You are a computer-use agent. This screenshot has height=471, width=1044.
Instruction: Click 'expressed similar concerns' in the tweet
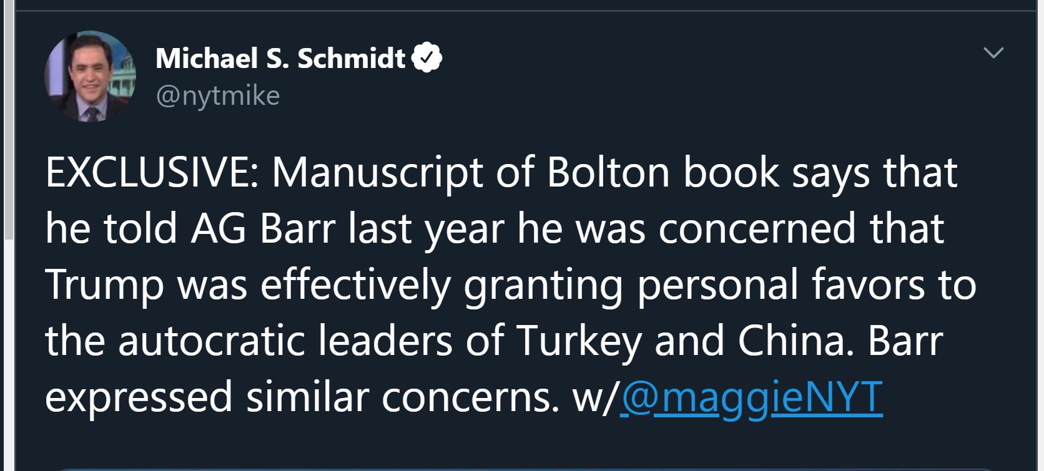pyautogui.click(x=302, y=397)
